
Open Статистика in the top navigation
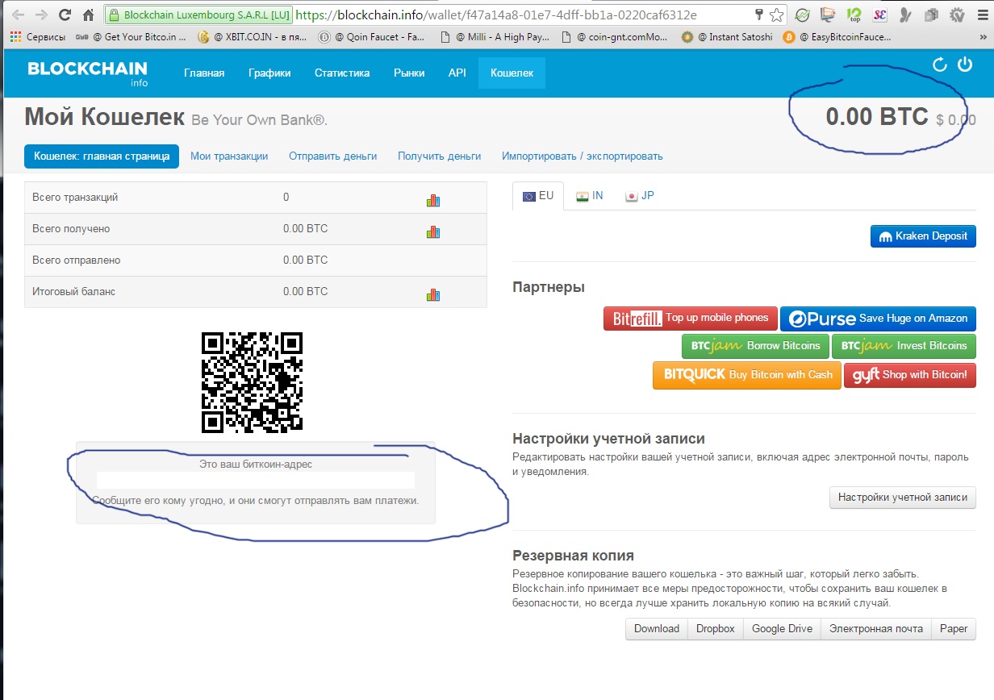[x=342, y=73]
